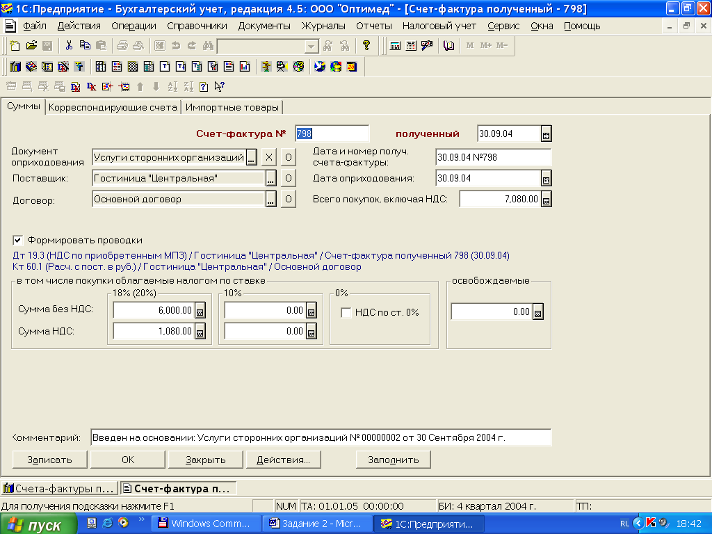Click the signpost guide icon
The height and width of the screenshot is (534, 712).
coord(266,67)
